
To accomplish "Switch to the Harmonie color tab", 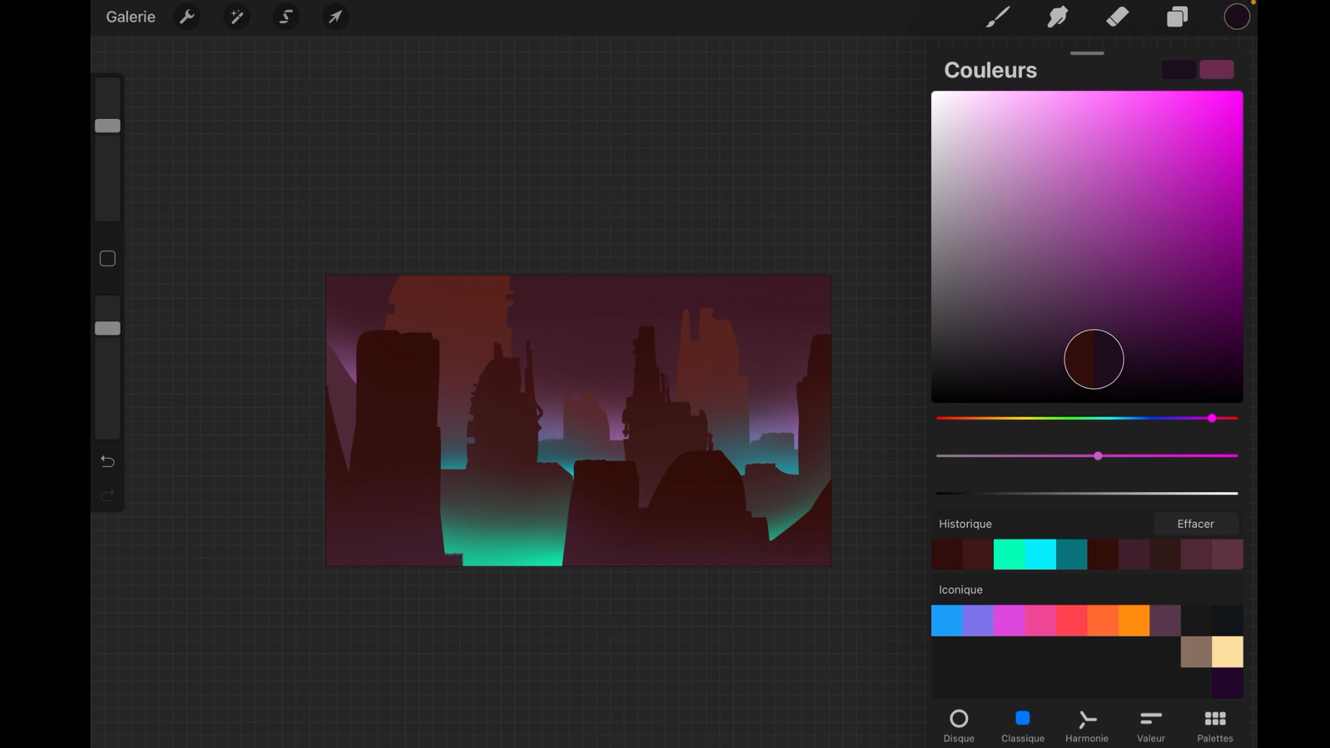I will pos(1087,726).
